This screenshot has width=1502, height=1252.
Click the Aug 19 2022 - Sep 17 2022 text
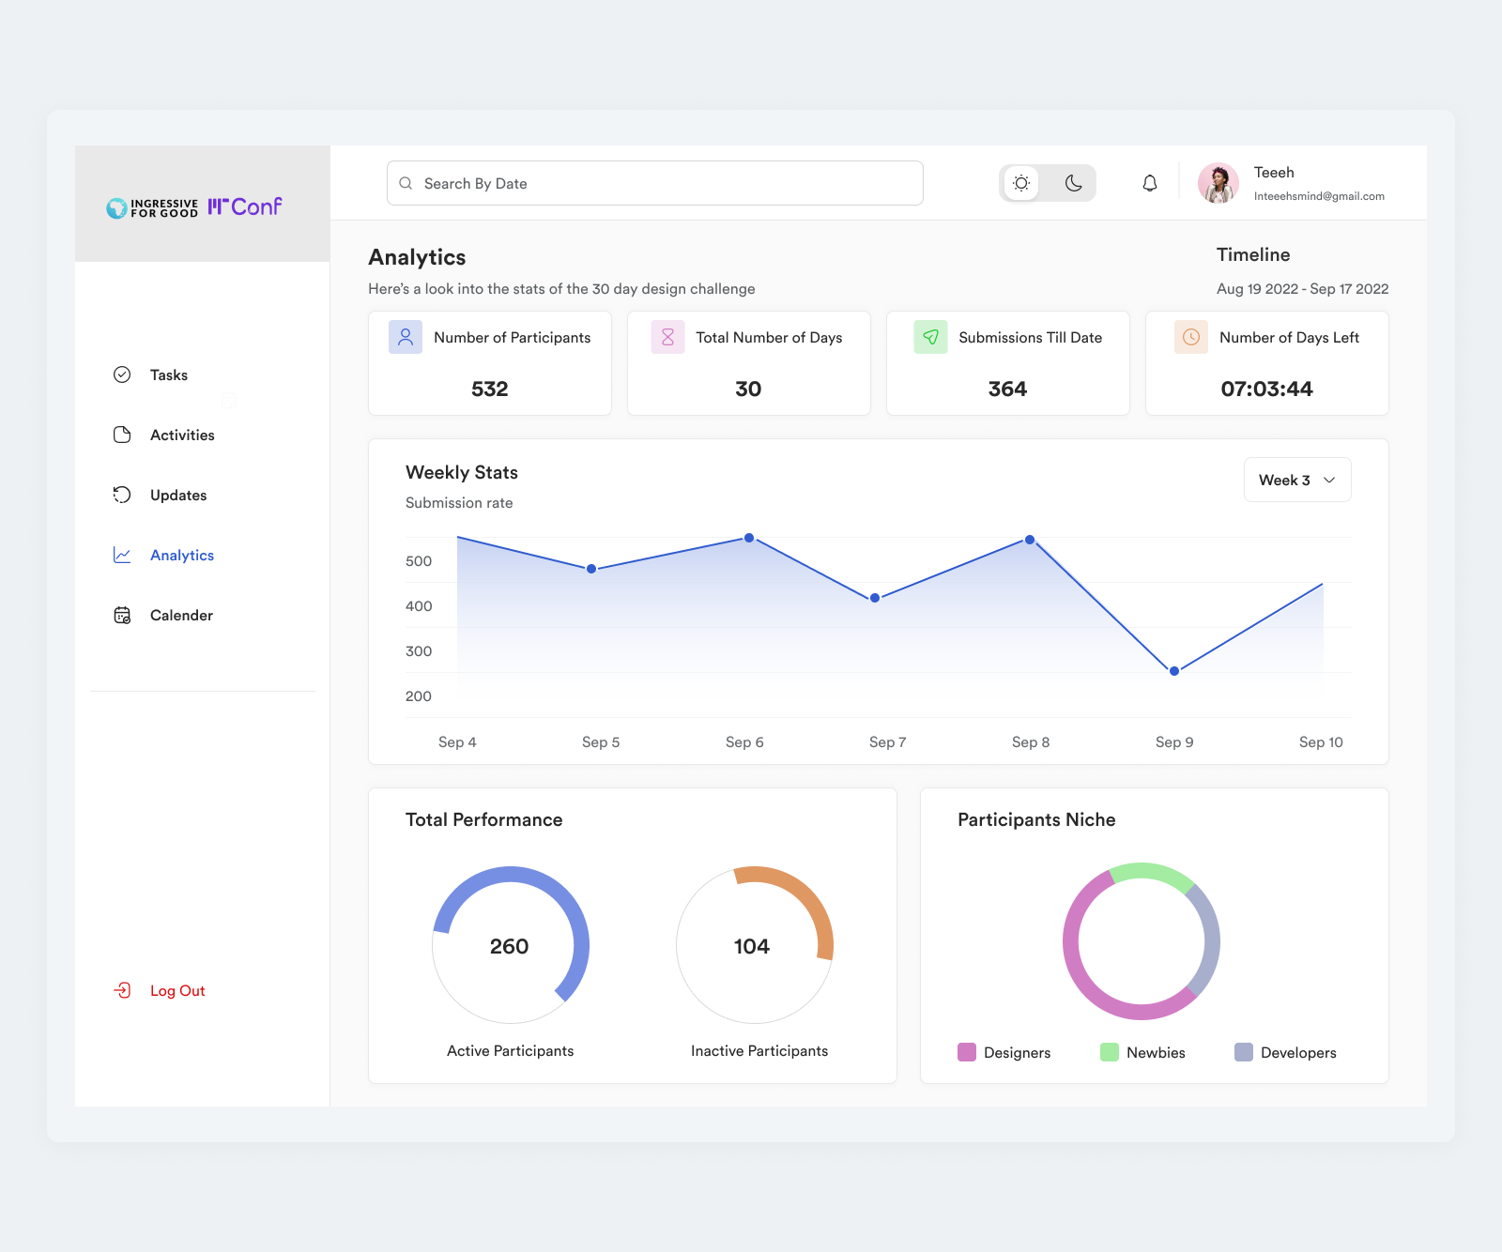[1303, 289]
